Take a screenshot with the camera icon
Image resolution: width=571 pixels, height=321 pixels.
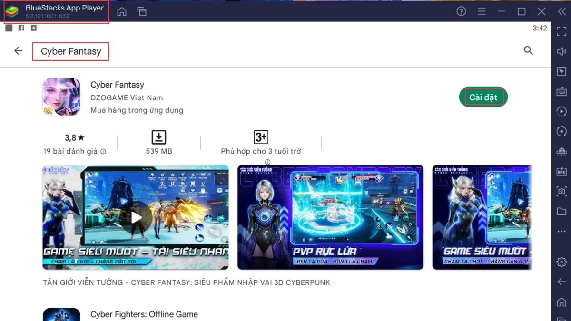(x=561, y=191)
